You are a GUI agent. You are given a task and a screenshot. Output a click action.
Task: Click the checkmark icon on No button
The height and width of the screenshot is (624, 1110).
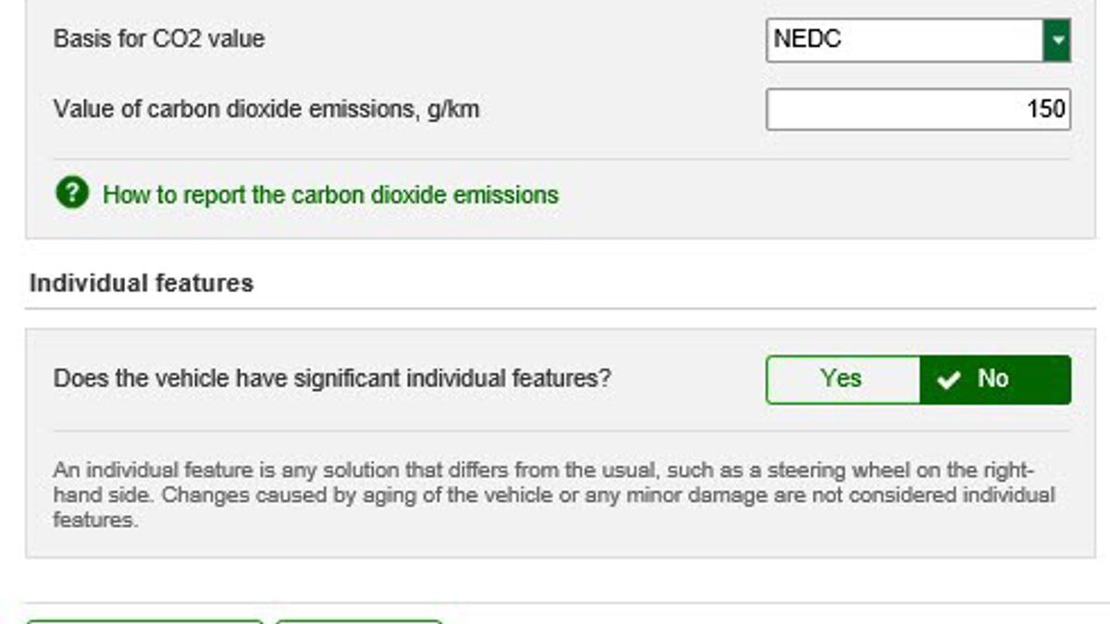[x=948, y=380]
